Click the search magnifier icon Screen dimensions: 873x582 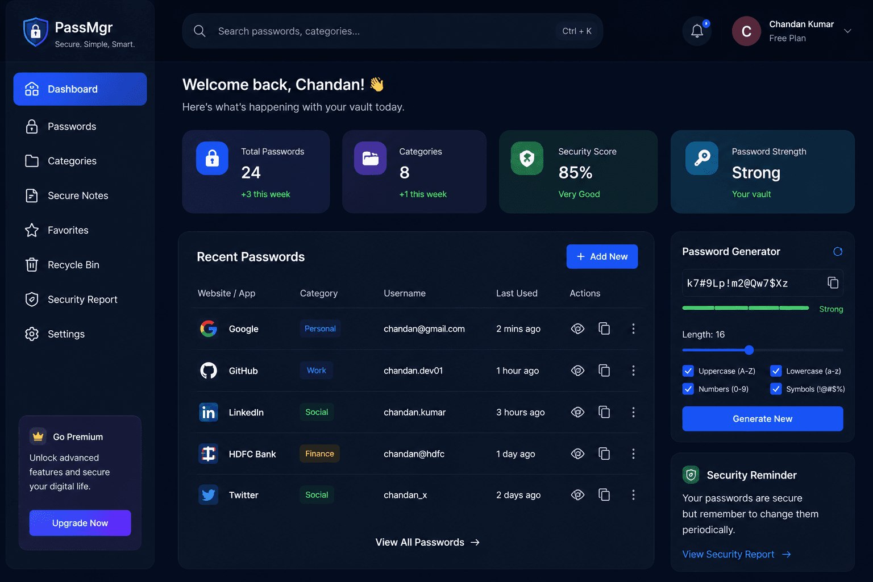tap(199, 31)
